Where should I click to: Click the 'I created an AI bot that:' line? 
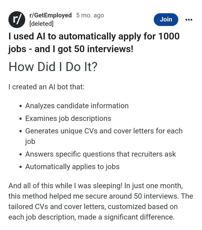click(x=46, y=87)
